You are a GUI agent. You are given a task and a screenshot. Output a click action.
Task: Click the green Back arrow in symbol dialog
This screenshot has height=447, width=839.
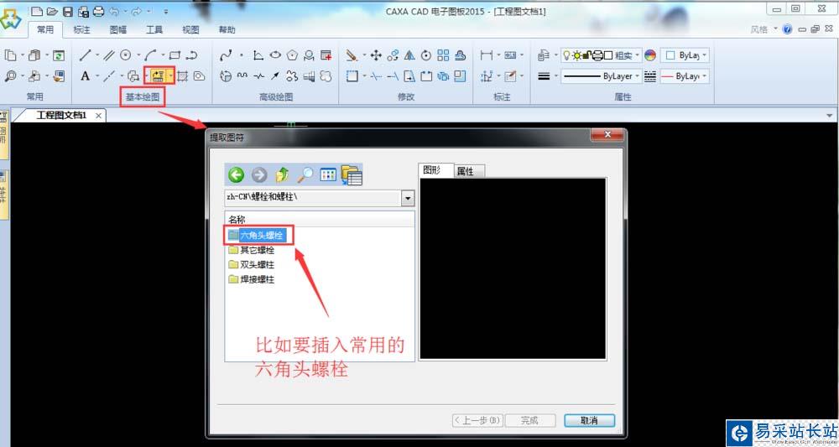[x=236, y=174]
